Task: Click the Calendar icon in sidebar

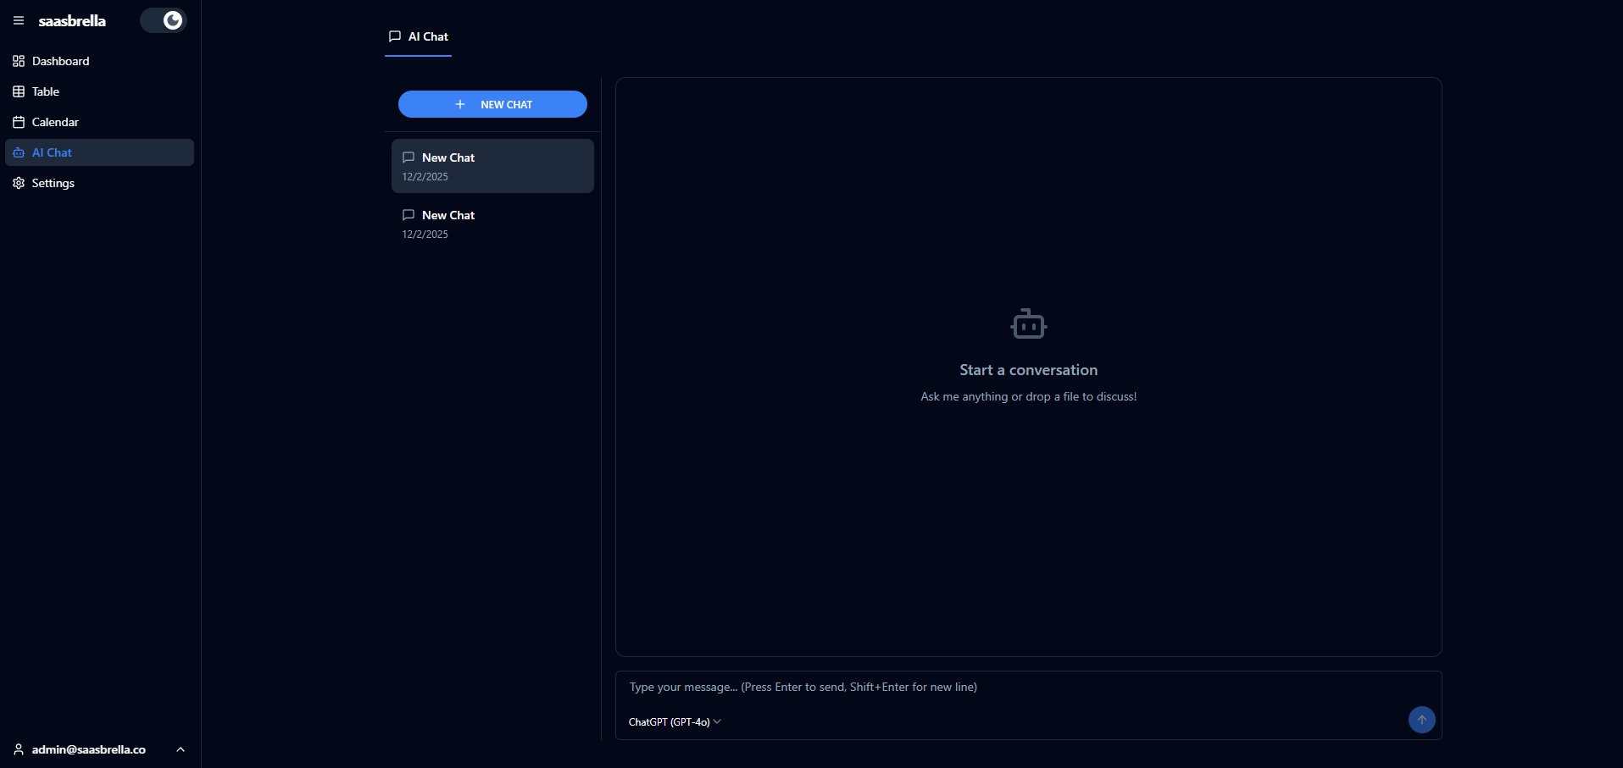Action: coord(19,122)
